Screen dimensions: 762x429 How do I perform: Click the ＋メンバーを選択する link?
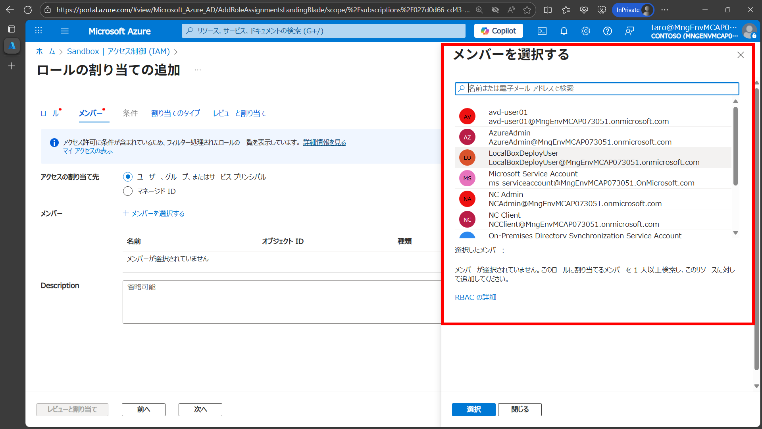pyautogui.click(x=154, y=213)
